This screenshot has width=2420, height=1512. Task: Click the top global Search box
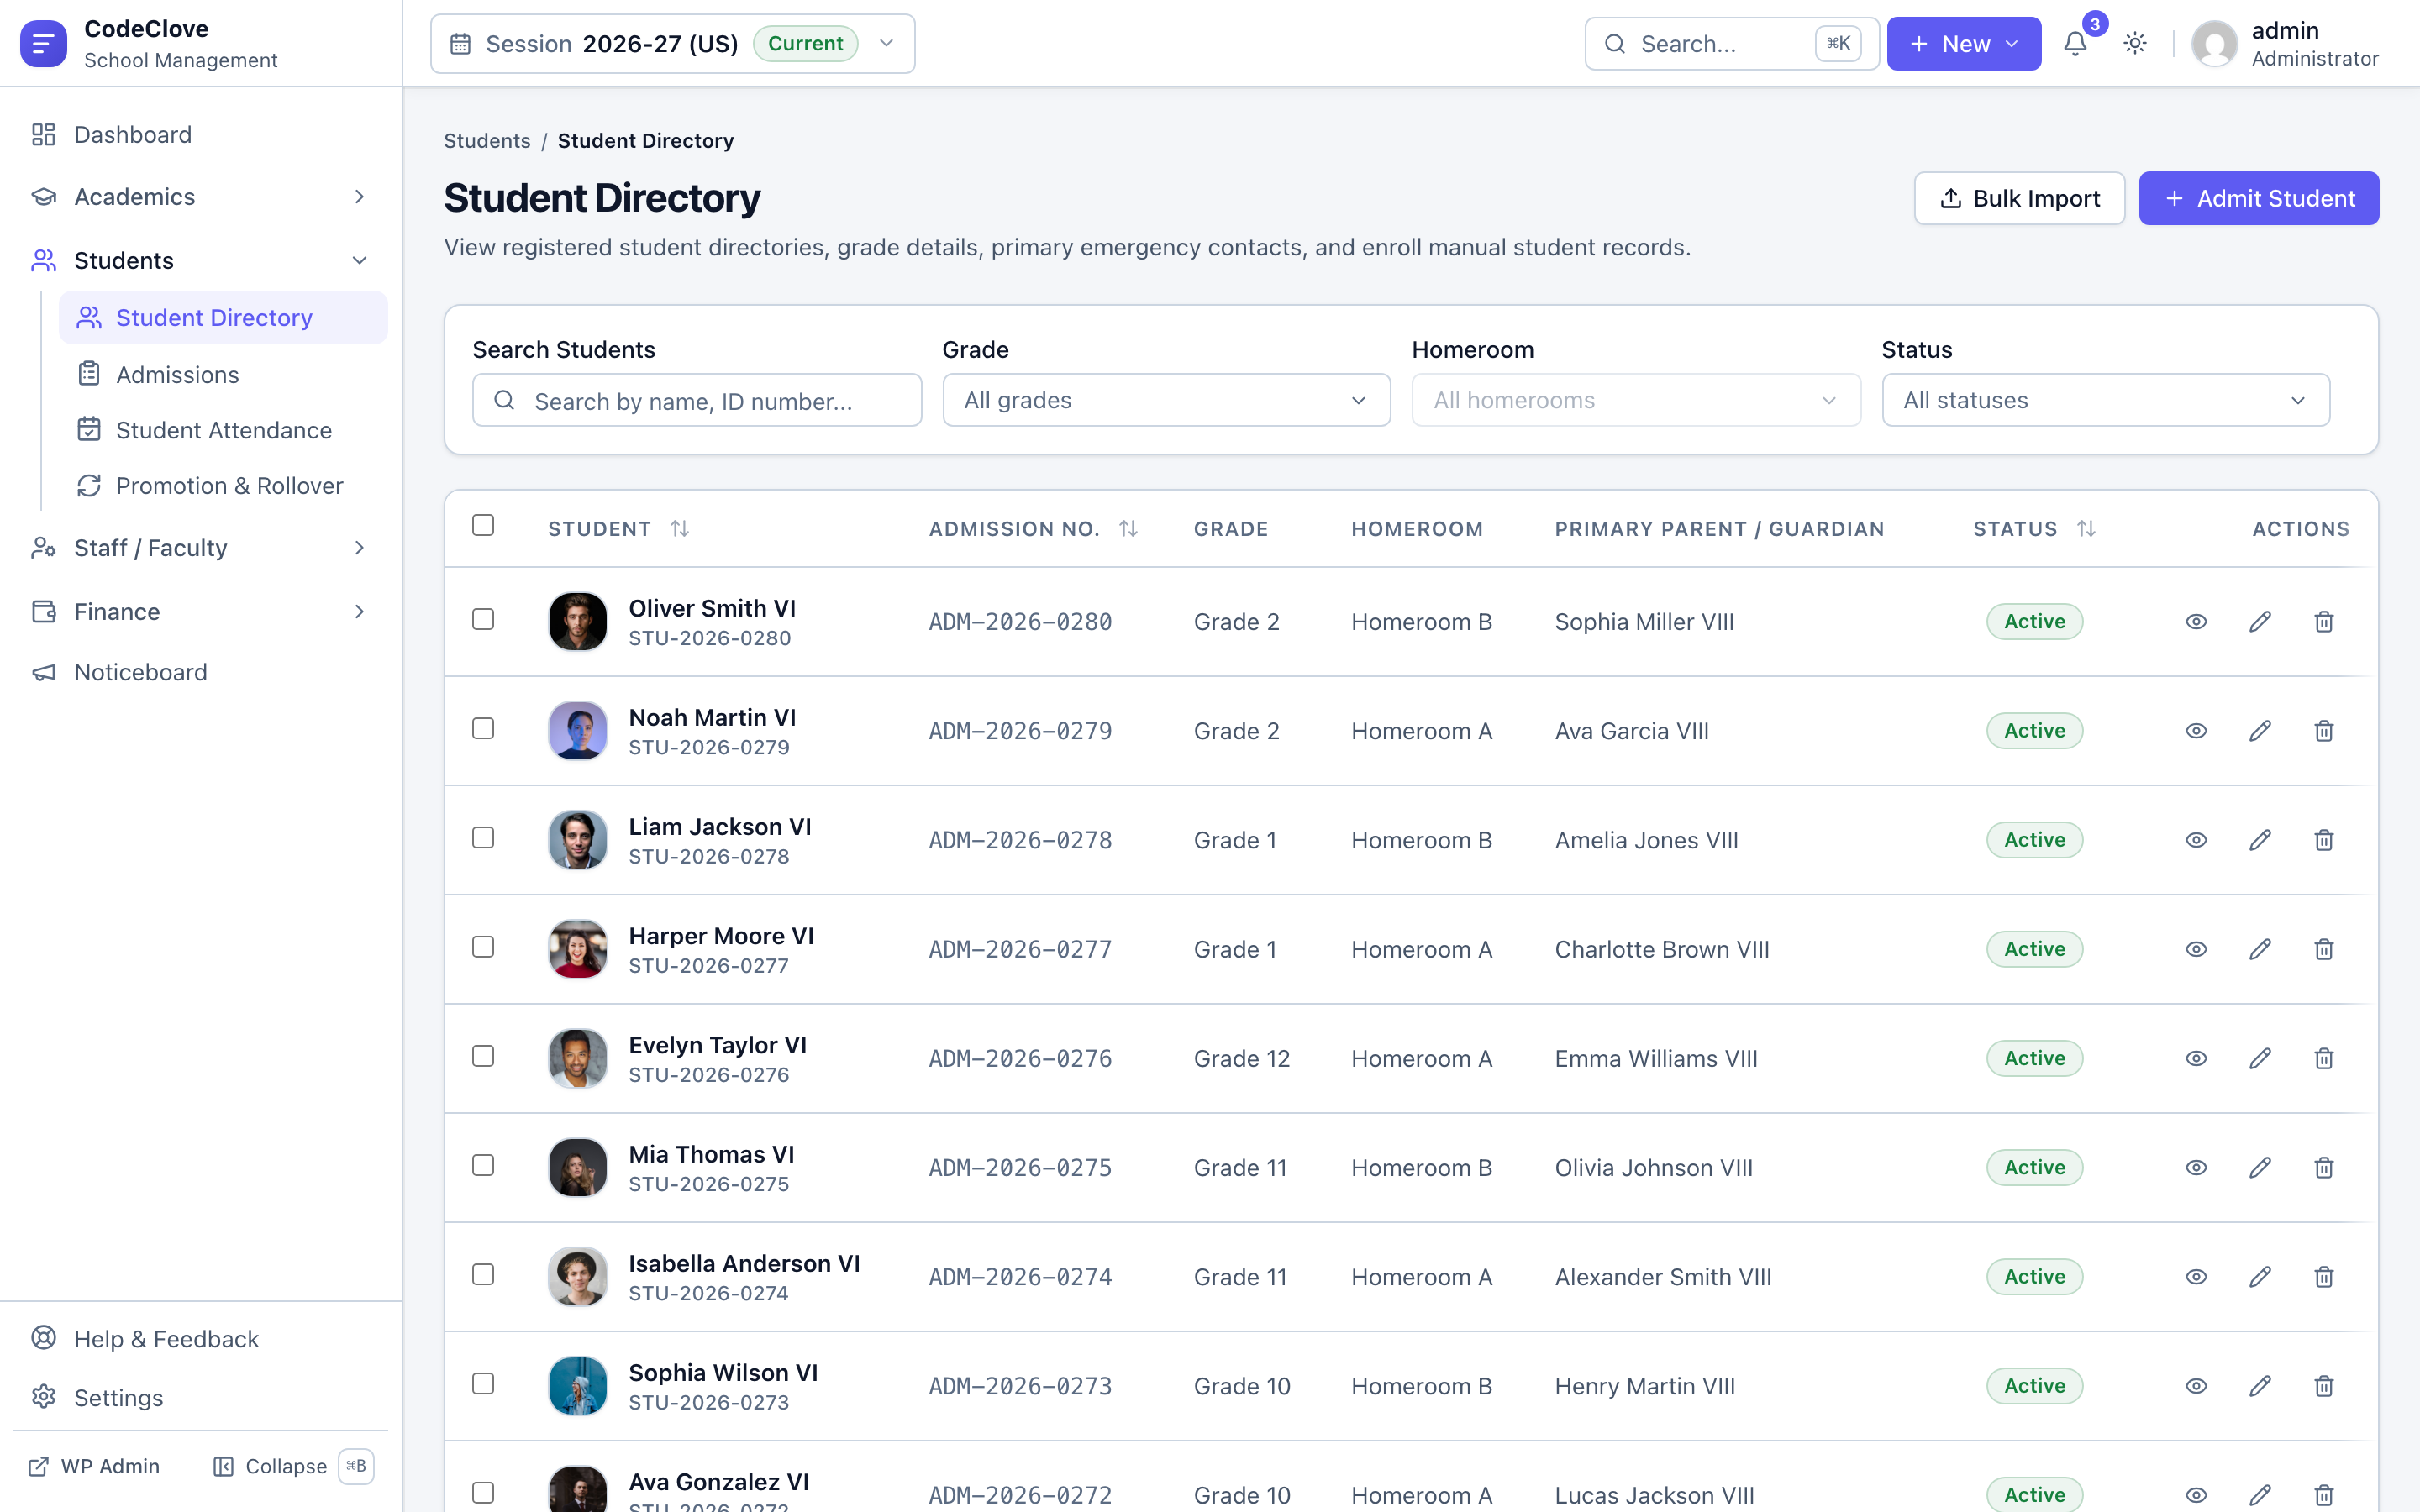(x=1732, y=44)
